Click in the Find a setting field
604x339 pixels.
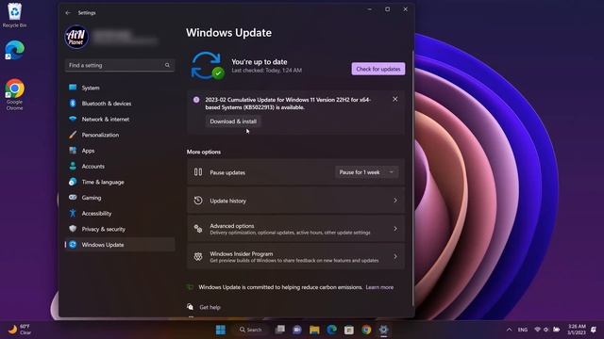(x=120, y=65)
